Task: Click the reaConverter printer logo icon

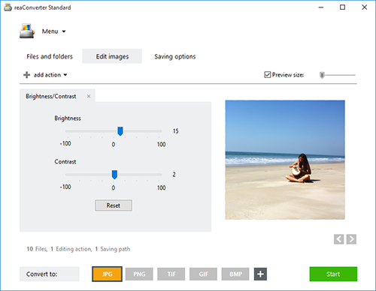Action: click(x=27, y=31)
